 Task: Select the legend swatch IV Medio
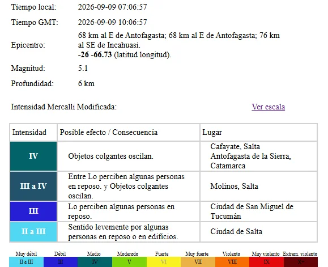(95, 262)
